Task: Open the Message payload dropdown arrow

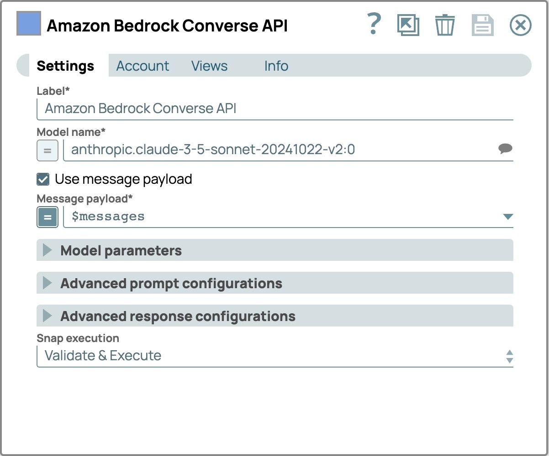Action: (x=507, y=217)
